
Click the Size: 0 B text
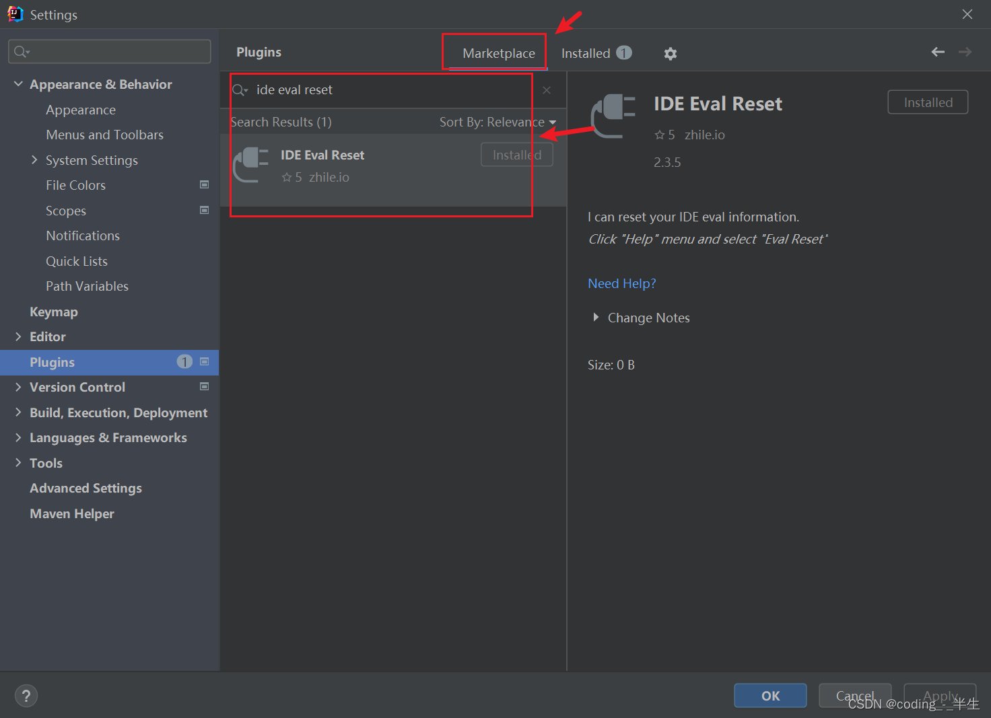point(611,365)
